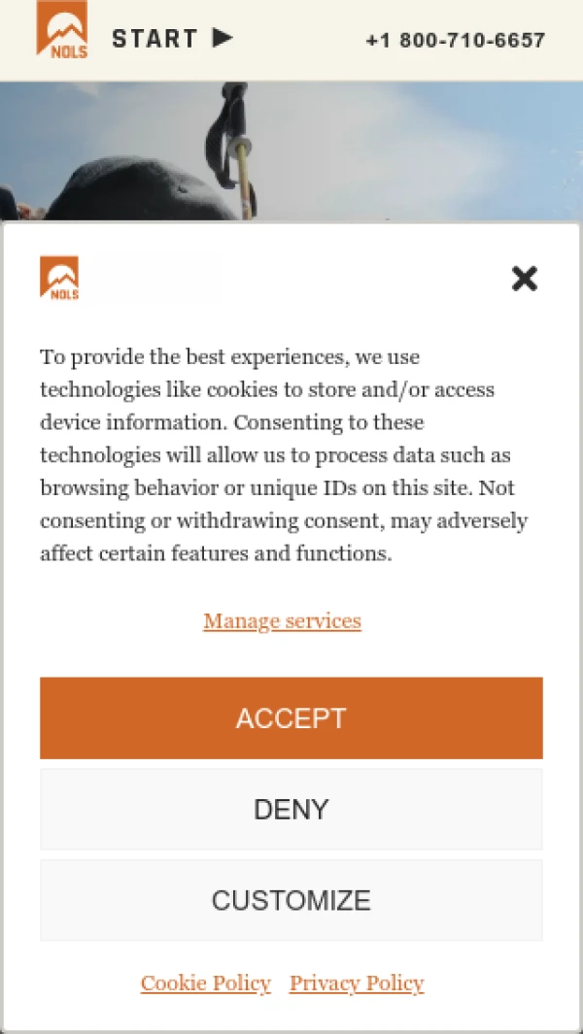View the Cookie Policy link
The image size is (583, 1034).
tap(205, 984)
